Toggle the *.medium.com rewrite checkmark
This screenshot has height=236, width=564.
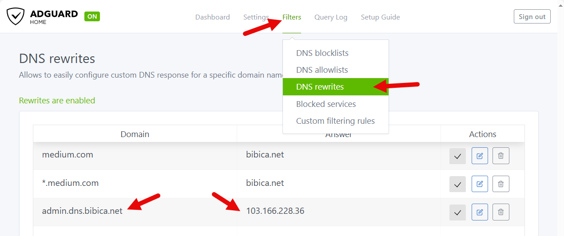click(x=457, y=184)
